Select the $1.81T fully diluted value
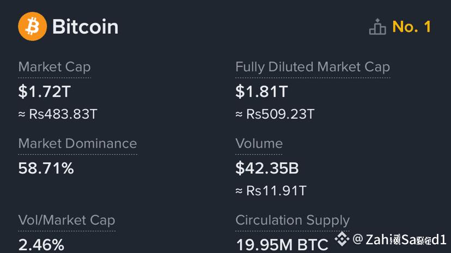This screenshot has width=451, height=253. 261,91
